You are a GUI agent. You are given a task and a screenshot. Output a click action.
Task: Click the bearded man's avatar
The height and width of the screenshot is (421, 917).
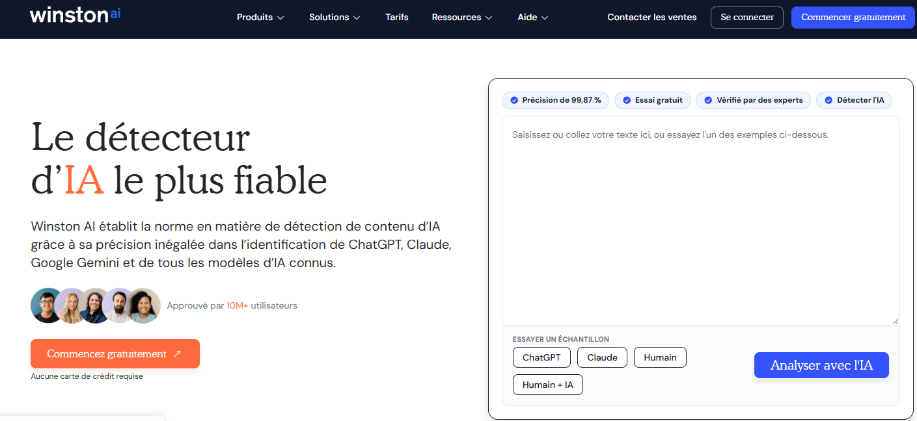118,305
